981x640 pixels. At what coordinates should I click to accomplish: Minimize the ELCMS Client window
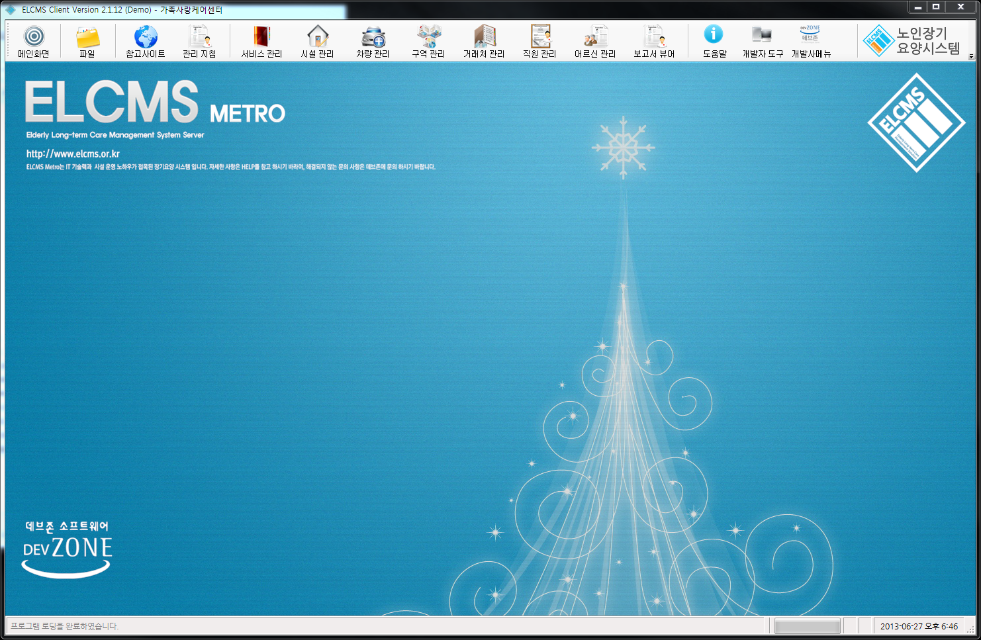point(918,7)
